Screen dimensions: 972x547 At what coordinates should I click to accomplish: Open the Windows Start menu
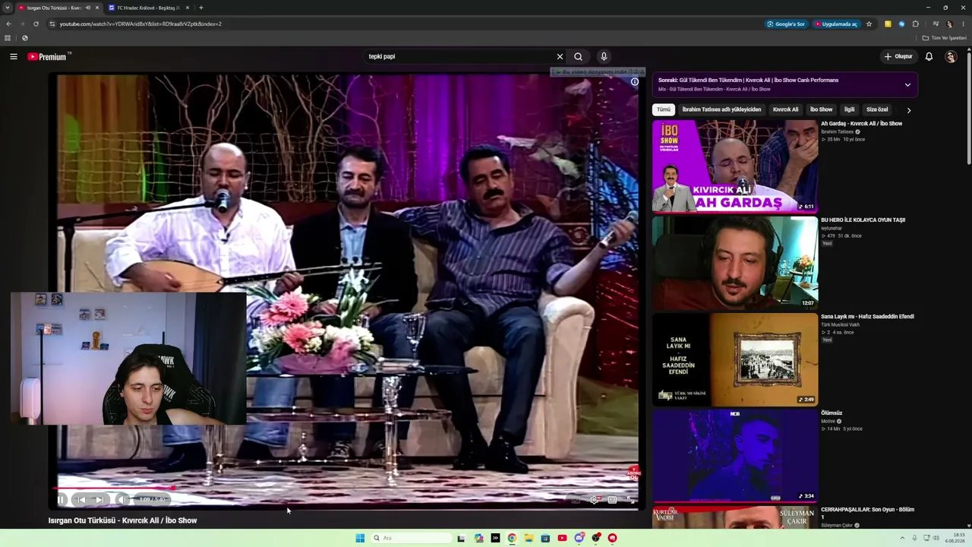[360, 538]
